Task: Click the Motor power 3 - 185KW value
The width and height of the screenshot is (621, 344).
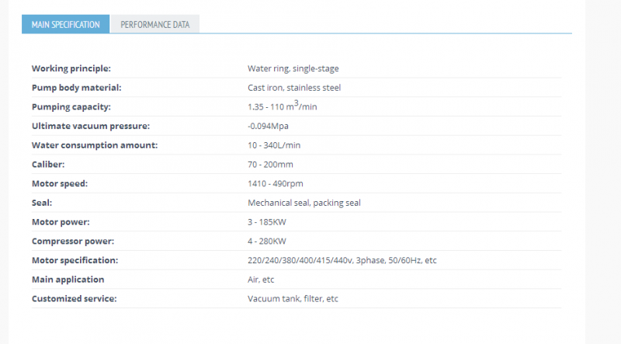Action: click(267, 222)
